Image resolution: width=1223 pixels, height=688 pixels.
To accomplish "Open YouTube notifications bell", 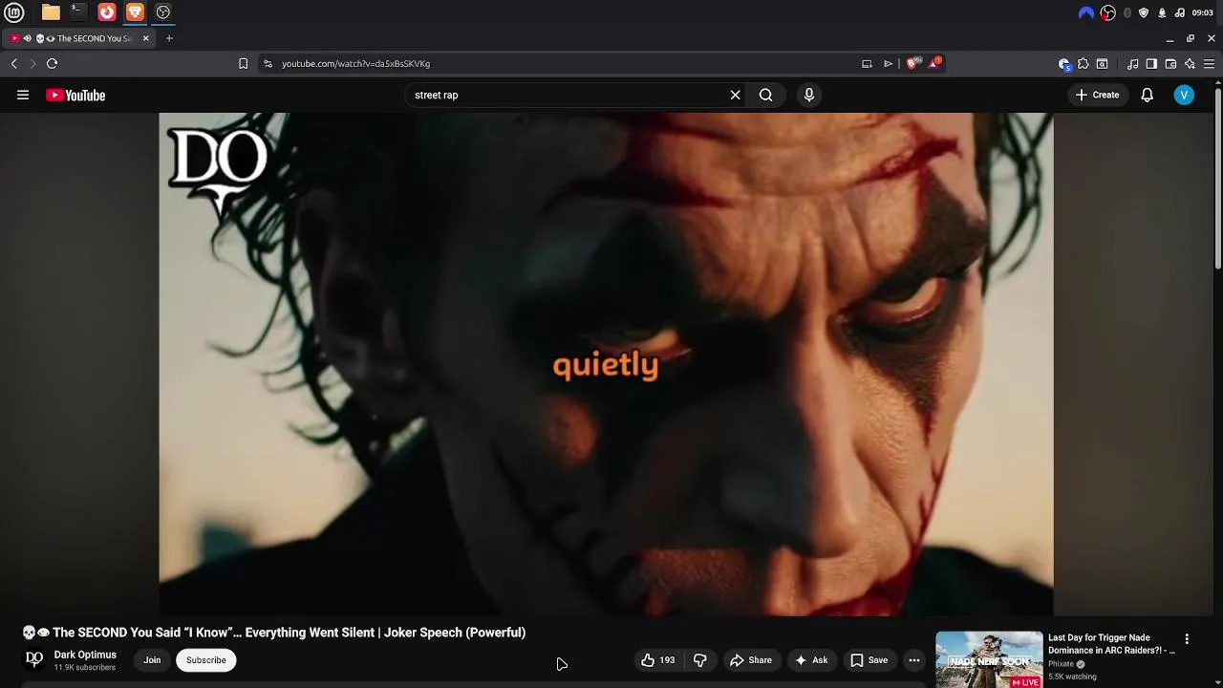I will [x=1148, y=95].
